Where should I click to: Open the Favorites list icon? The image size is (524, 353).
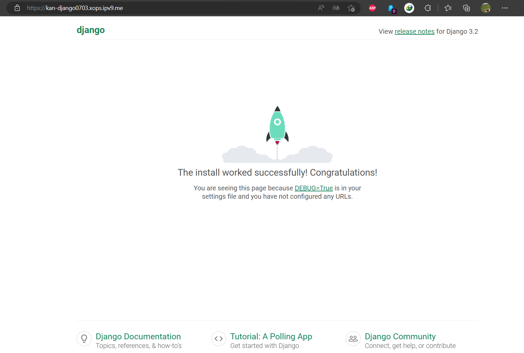point(448,8)
